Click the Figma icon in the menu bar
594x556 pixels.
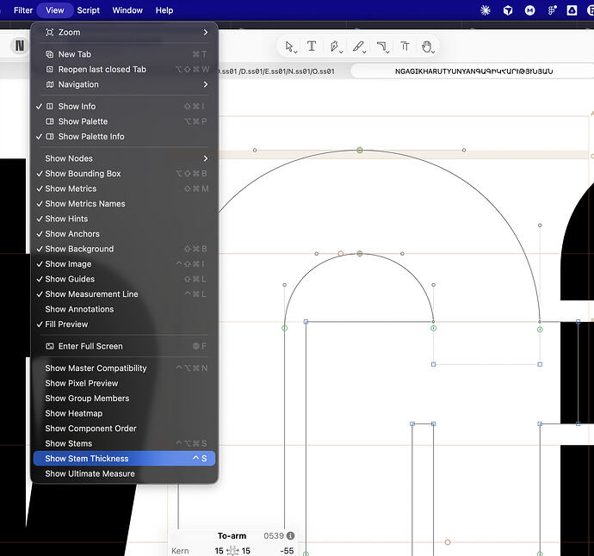[553, 10]
